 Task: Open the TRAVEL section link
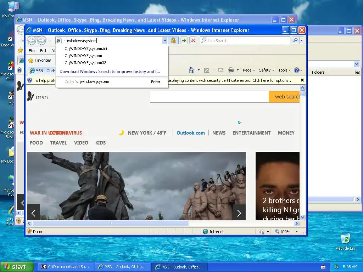58,143
